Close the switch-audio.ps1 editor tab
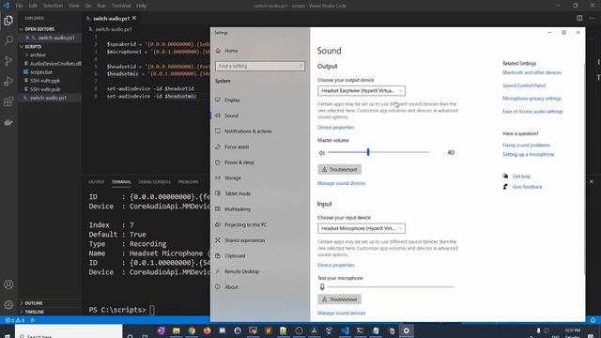Viewport: 601px width, 338px height. tap(134, 18)
